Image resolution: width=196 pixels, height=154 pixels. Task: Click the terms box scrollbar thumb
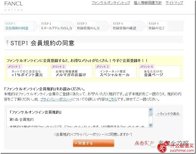[x=151, y=114]
